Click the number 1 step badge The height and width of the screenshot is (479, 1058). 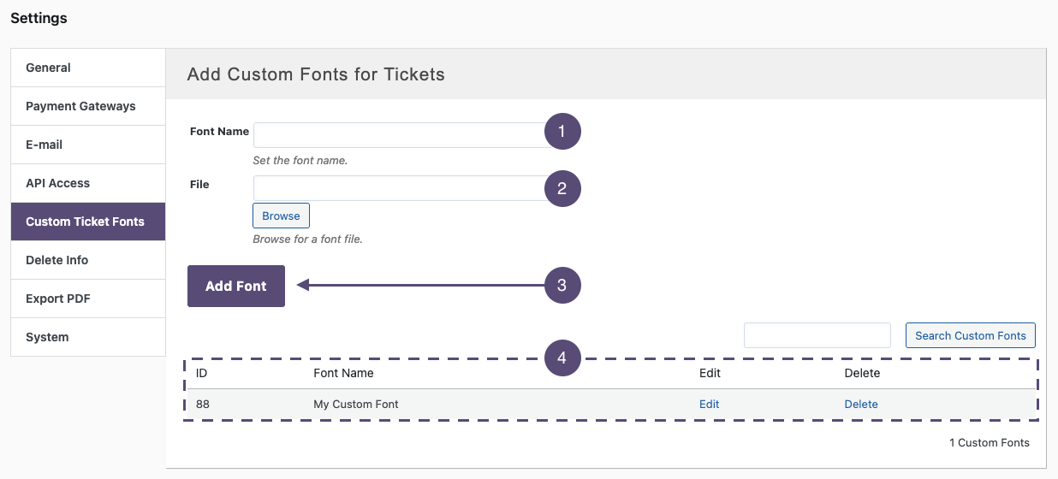click(x=562, y=132)
